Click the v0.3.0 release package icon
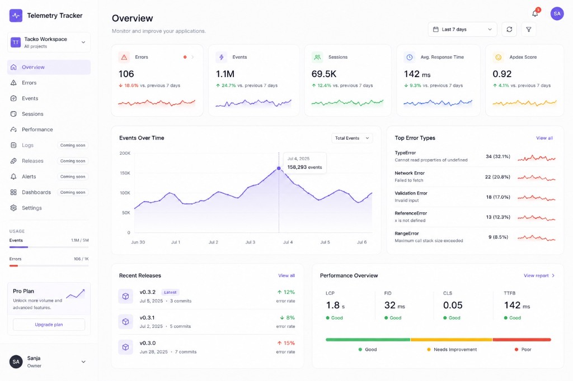The width and height of the screenshot is (573, 381). tap(126, 347)
